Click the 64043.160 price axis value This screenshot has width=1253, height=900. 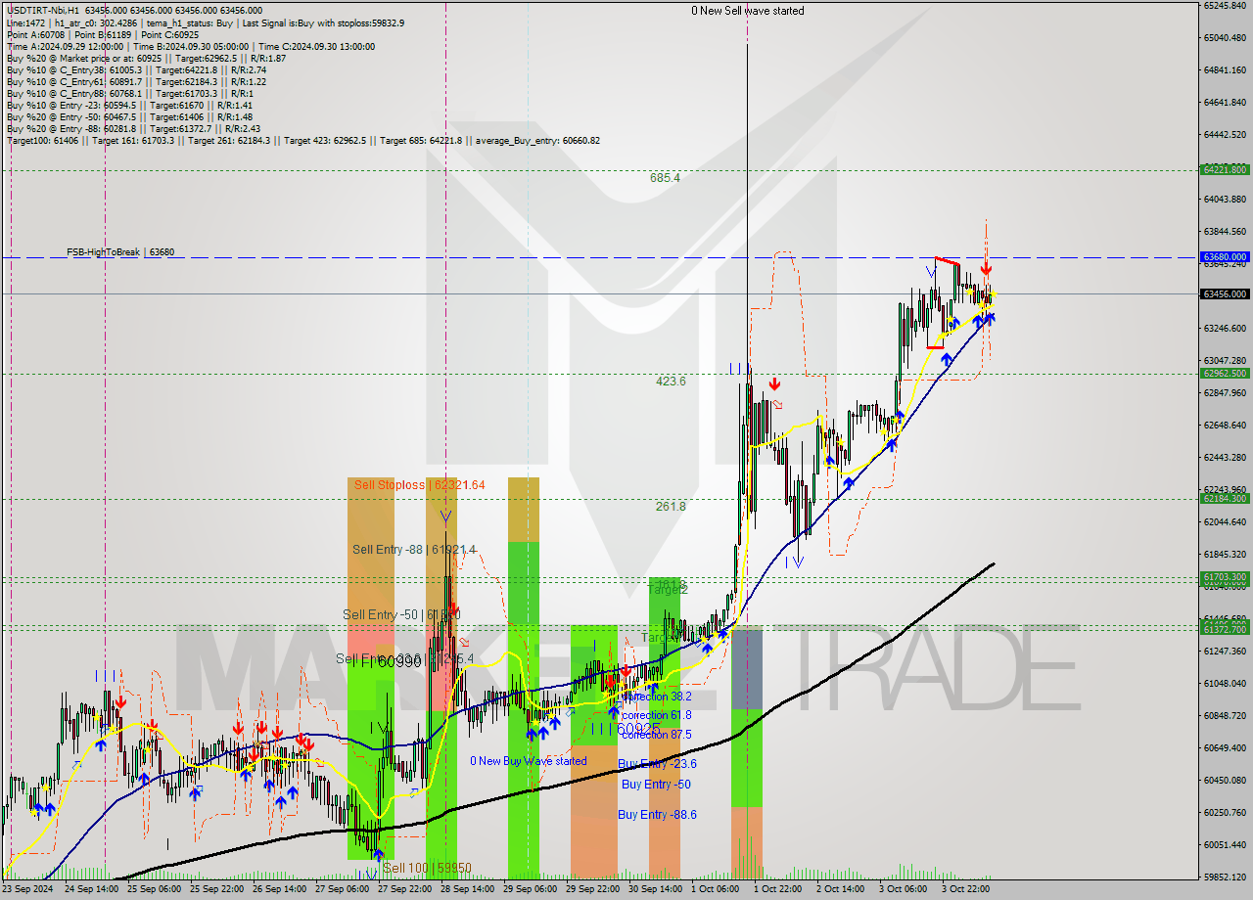(x=1225, y=200)
